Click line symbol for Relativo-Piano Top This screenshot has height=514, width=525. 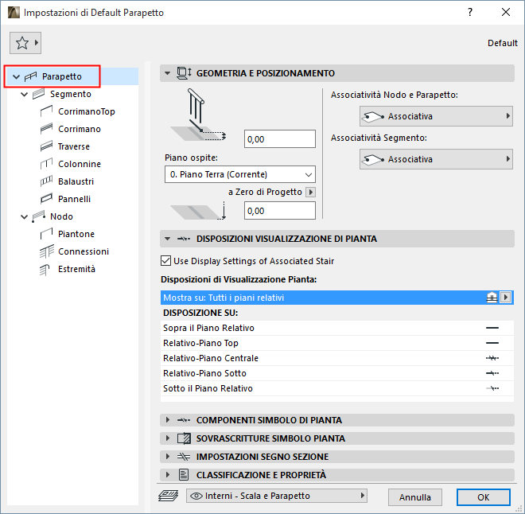tap(492, 343)
